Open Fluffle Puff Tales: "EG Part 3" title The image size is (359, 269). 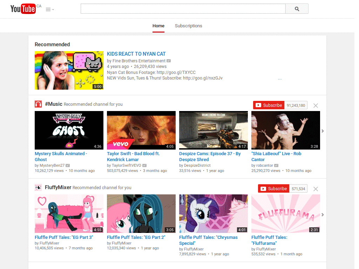[64, 237]
